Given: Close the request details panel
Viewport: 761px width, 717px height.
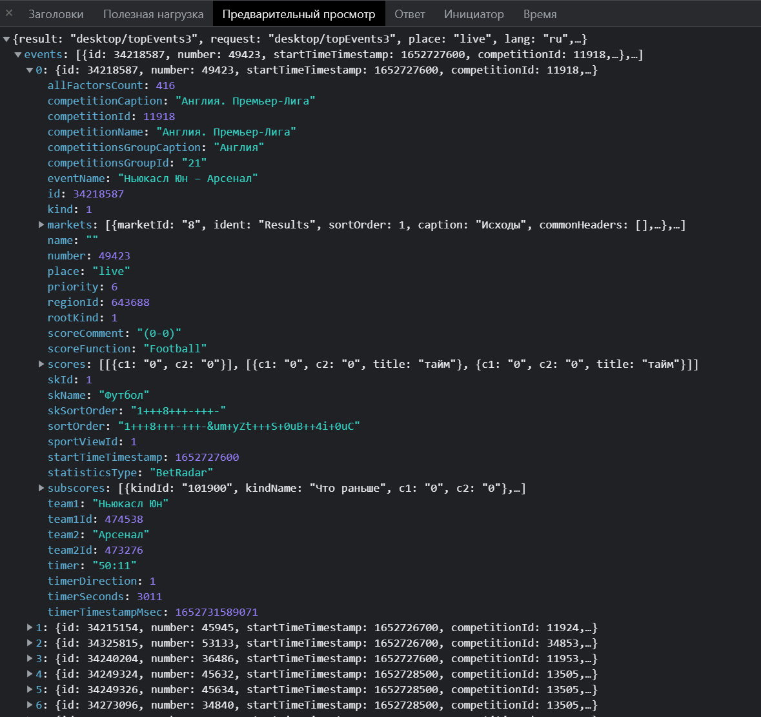Looking at the screenshot, I should (x=9, y=13).
